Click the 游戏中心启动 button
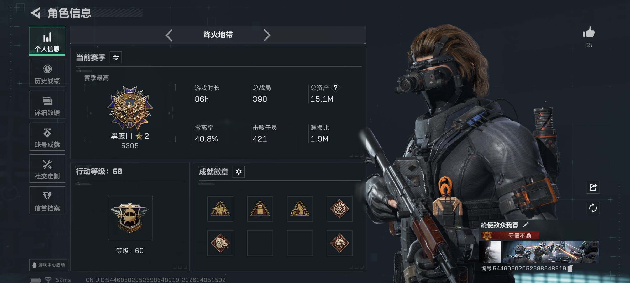The image size is (630, 283). click(49, 265)
